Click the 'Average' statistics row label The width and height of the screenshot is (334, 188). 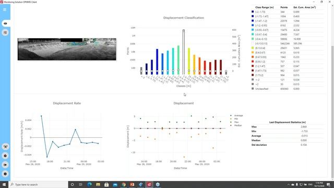pyautogui.click(x=256, y=136)
